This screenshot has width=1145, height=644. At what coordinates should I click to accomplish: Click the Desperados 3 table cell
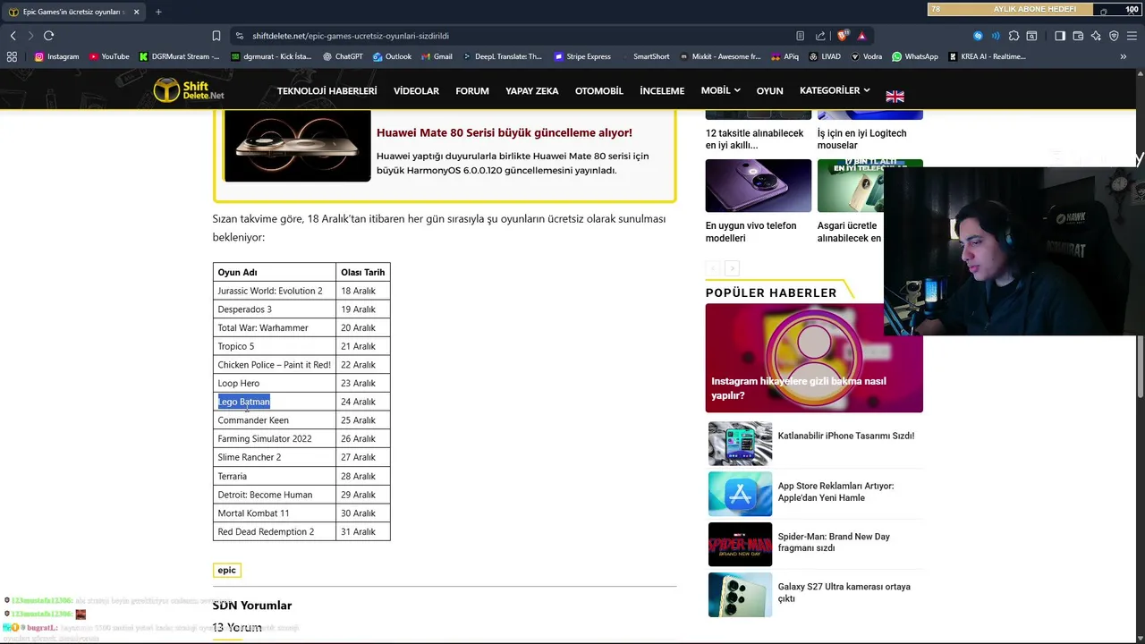274,309
